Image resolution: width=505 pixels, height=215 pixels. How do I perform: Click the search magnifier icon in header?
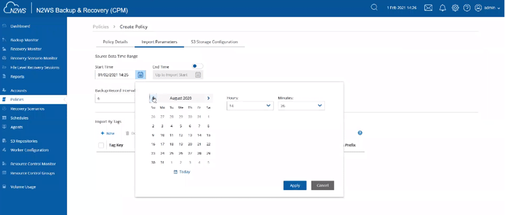[x=374, y=8]
